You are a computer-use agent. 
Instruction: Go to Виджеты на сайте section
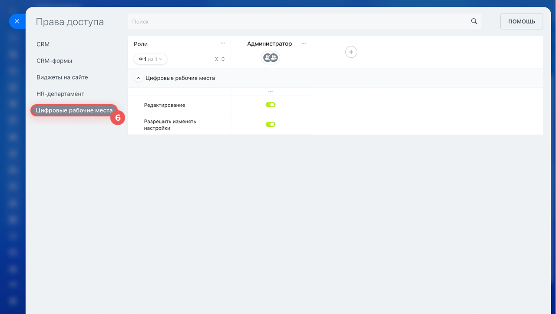[62, 77]
